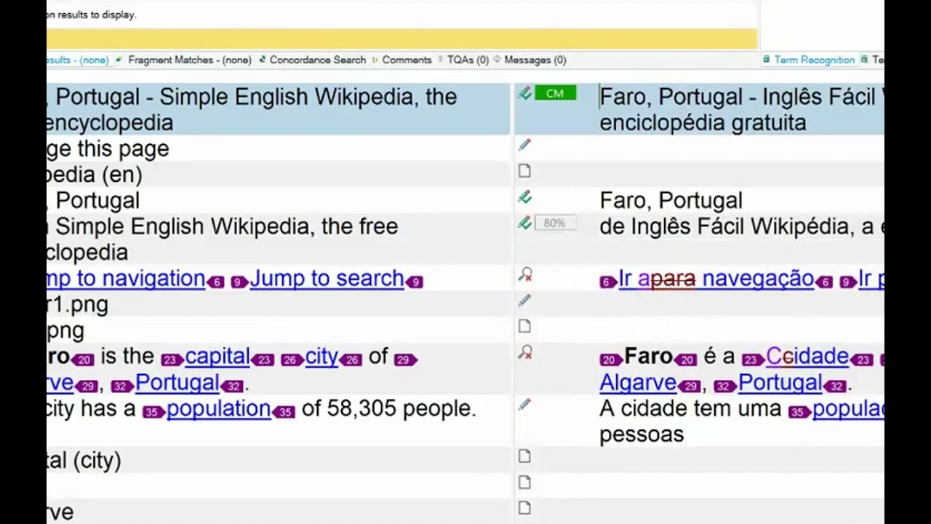
Task: Click the green CM match badge
Action: tap(555, 93)
